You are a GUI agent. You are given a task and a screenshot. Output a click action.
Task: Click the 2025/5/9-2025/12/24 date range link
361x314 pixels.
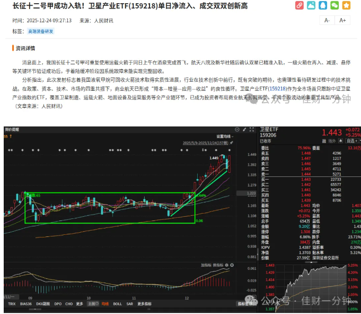[205, 143]
